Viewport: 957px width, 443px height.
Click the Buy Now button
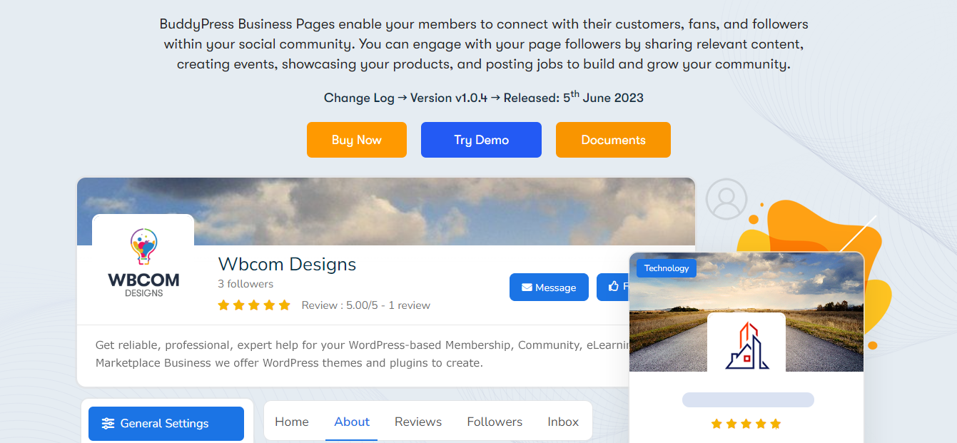[x=357, y=140]
